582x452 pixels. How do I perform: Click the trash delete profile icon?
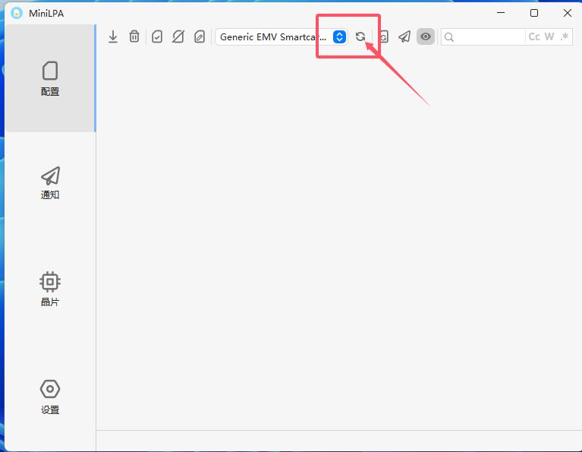[134, 36]
